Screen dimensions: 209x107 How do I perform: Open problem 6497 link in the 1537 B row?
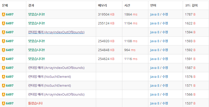click(x=10, y=103)
